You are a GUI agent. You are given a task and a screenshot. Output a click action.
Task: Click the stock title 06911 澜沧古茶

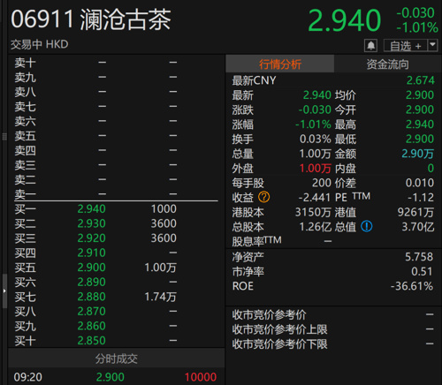(91, 19)
